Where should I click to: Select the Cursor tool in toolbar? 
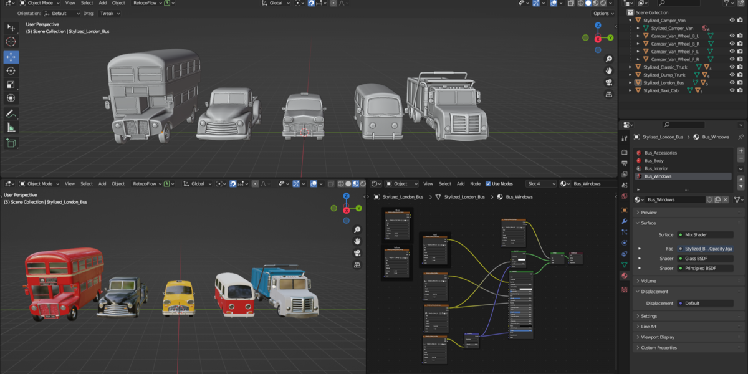click(11, 41)
